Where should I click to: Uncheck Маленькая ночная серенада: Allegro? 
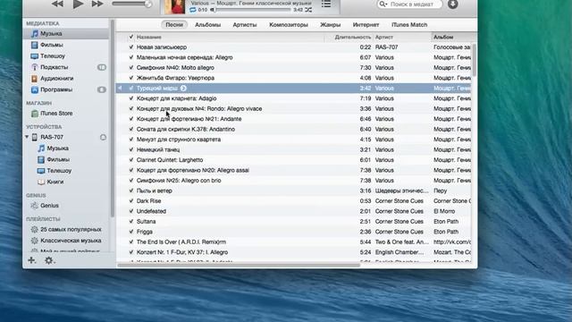(131, 57)
